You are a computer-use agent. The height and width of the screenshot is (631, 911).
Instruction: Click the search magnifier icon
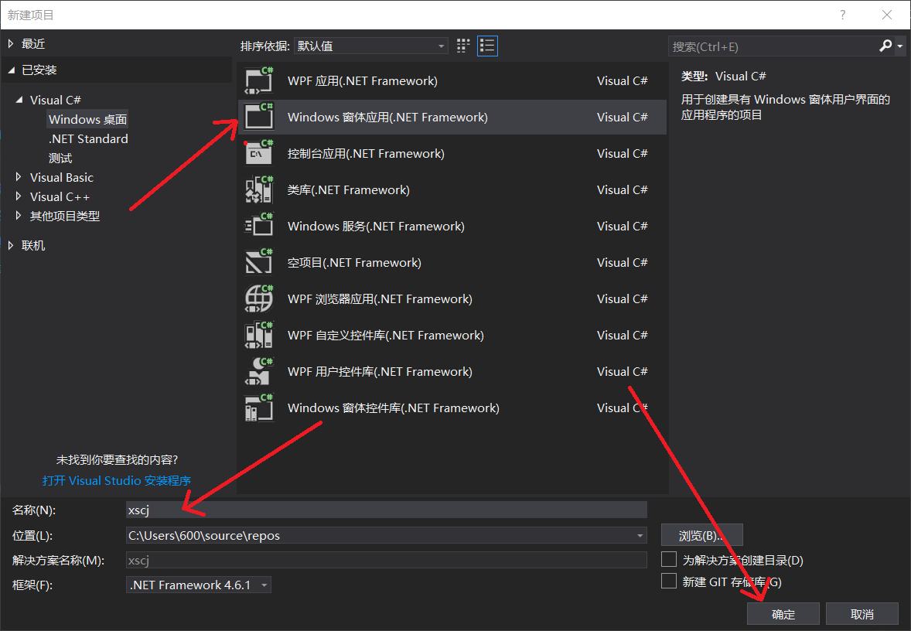(885, 46)
